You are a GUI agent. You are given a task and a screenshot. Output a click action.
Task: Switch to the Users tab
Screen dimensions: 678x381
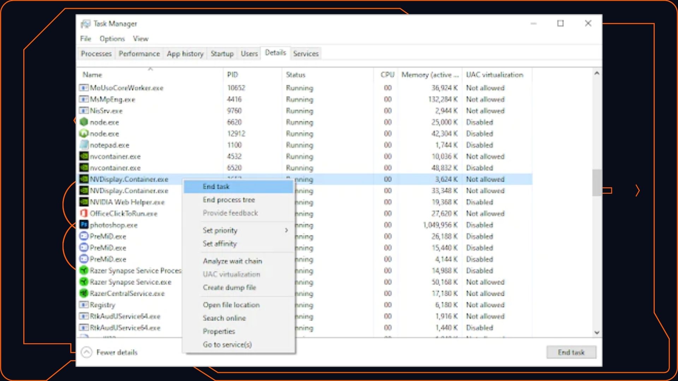click(x=249, y=54)
